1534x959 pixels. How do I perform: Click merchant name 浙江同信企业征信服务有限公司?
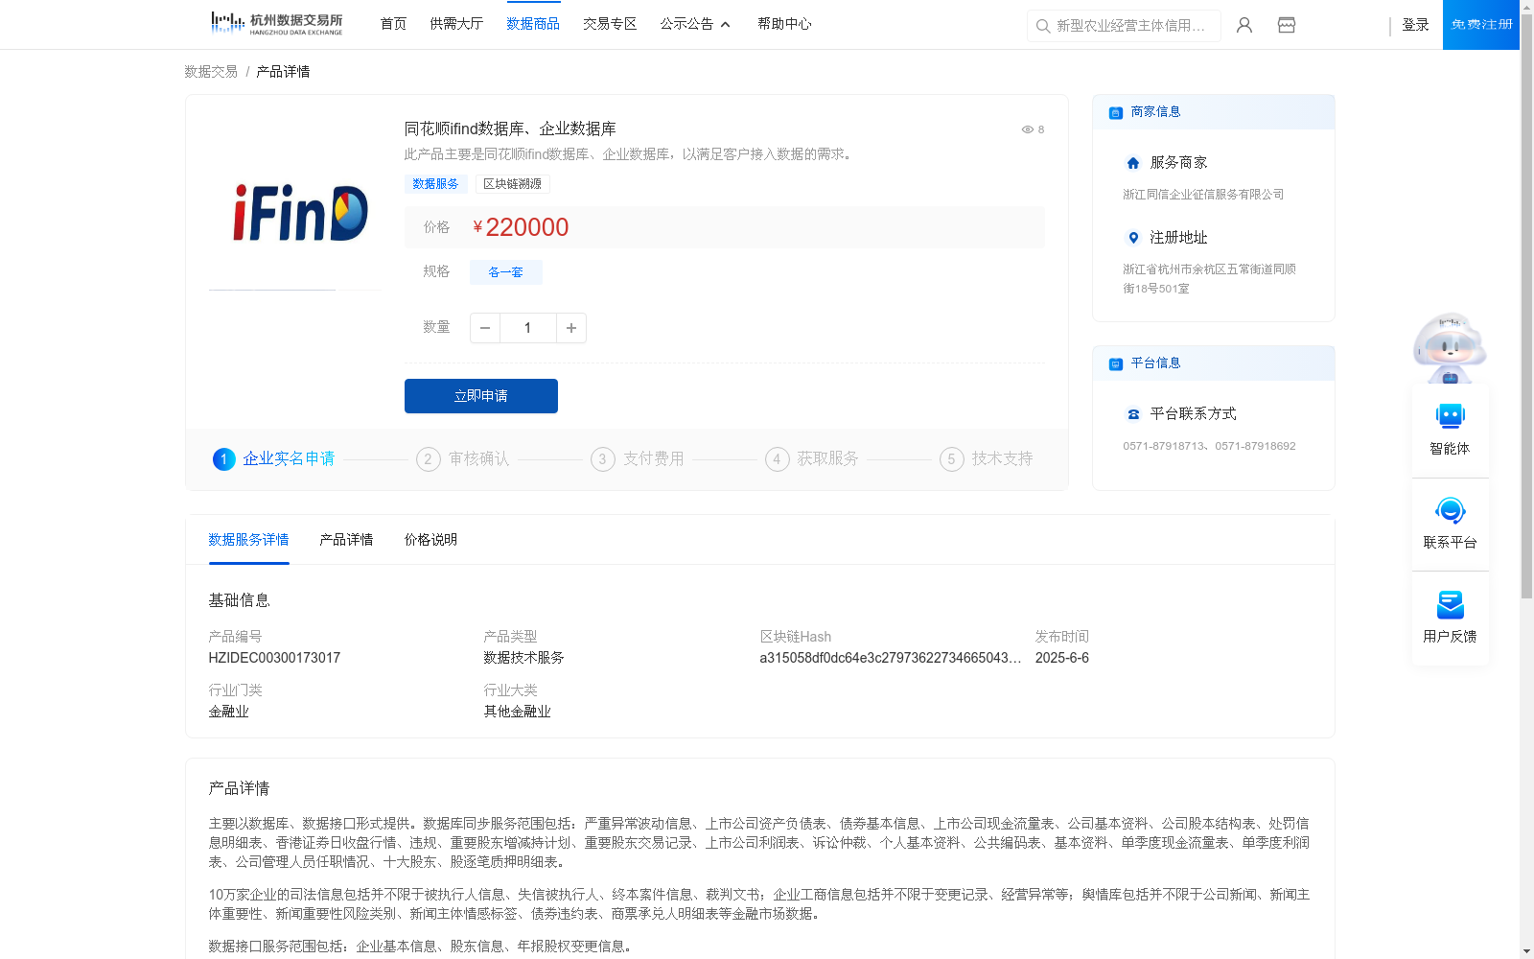[x=1203, y=195]
